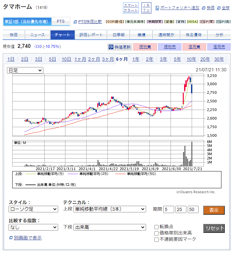The width and height of the screenshot is (233, 254).
Task: Open the スタイル ローソク足 dropdown
Action: [33, 209]
